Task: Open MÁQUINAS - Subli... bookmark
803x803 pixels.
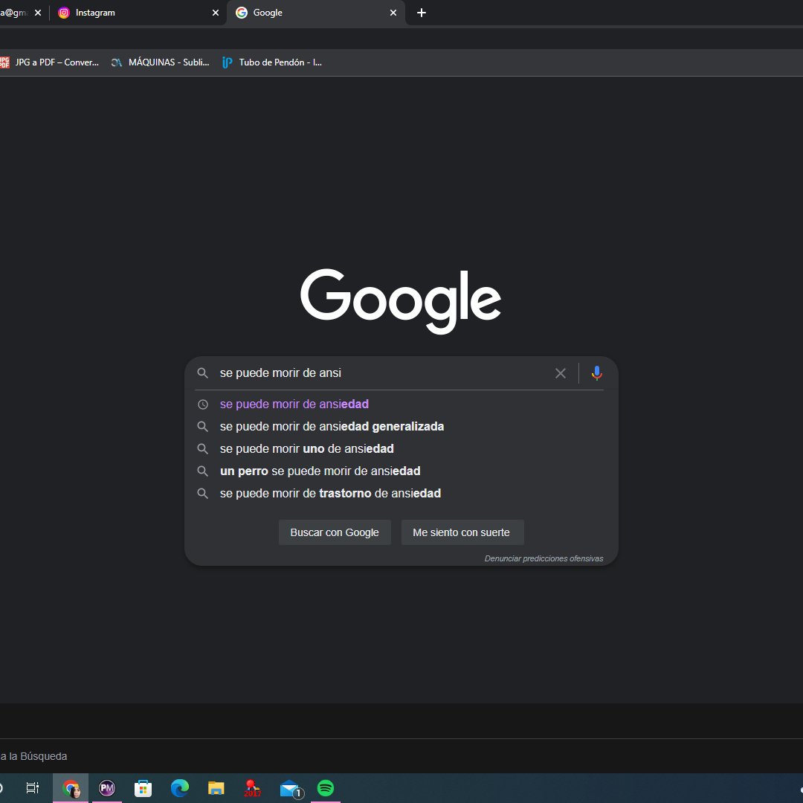Action: point(161,62)
